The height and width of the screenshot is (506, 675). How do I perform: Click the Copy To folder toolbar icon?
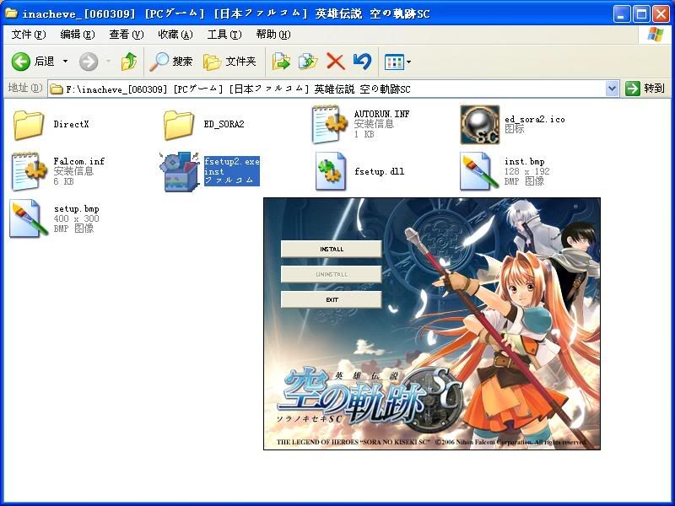coord(308,62)
